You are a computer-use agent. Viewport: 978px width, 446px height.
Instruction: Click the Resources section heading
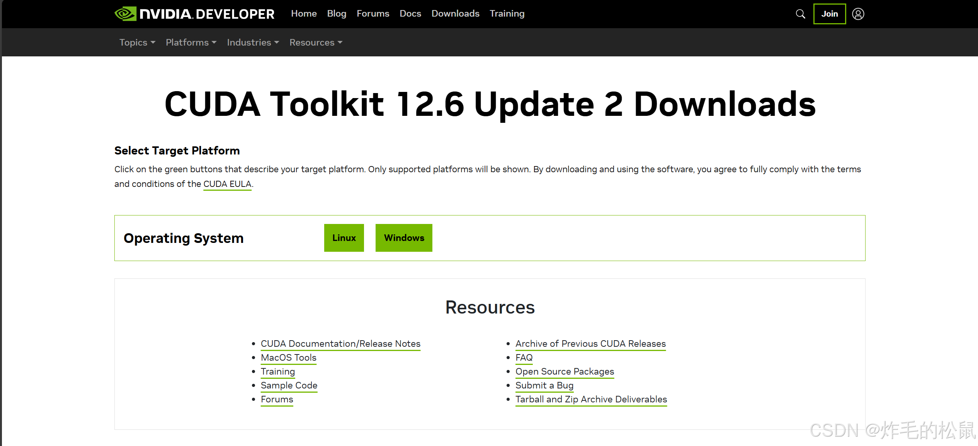pos(490,307)
